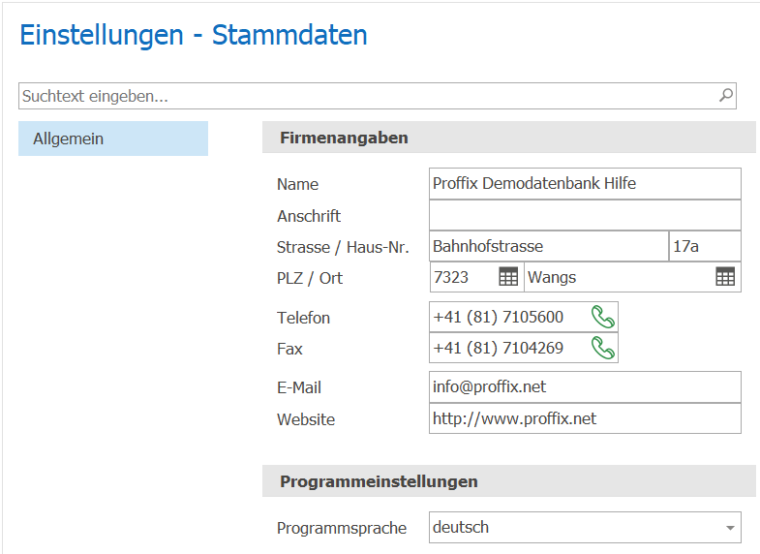The image size is (760, 554).
Task: Click the Programmeinstellungen section header
Action: (509, 481)
